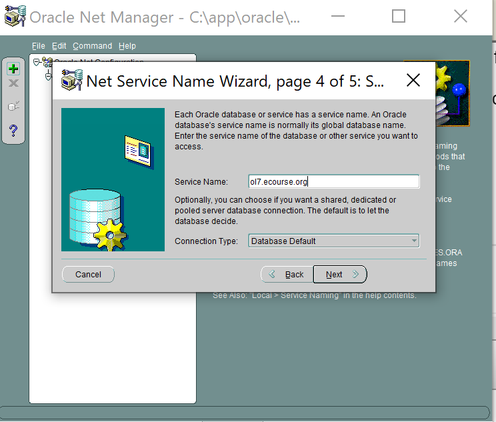Open the Connection Type dropdown

coord(333,241)
